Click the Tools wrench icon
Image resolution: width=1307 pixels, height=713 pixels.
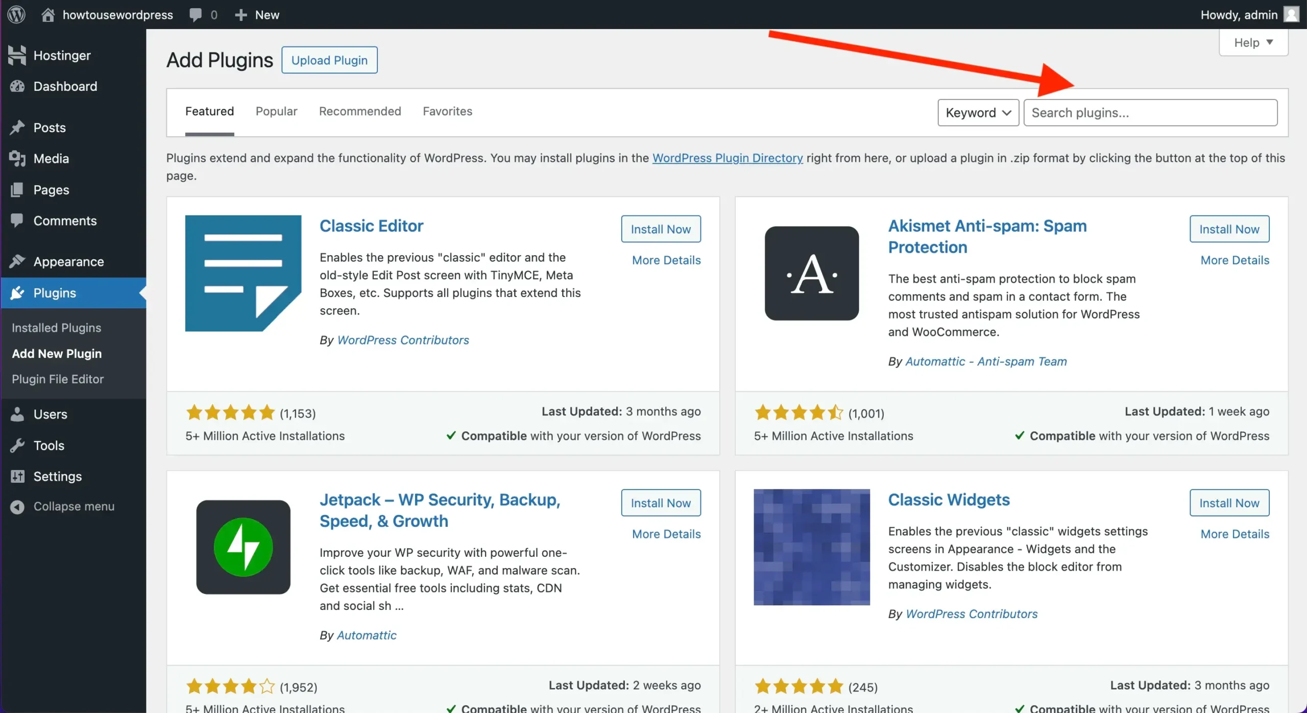coord(17,446)
